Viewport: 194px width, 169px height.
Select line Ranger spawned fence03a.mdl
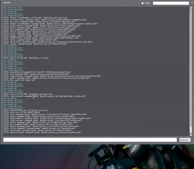[35, 44]
